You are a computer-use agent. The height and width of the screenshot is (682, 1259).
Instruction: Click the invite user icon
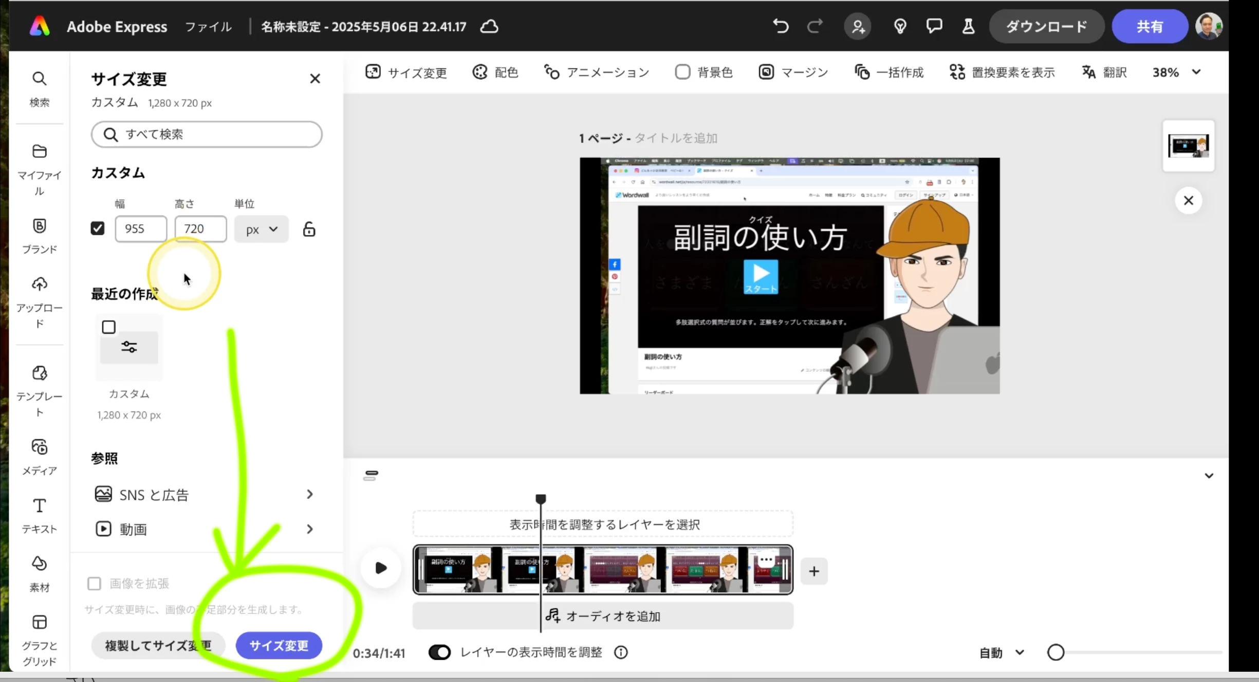tap(858, 26)
